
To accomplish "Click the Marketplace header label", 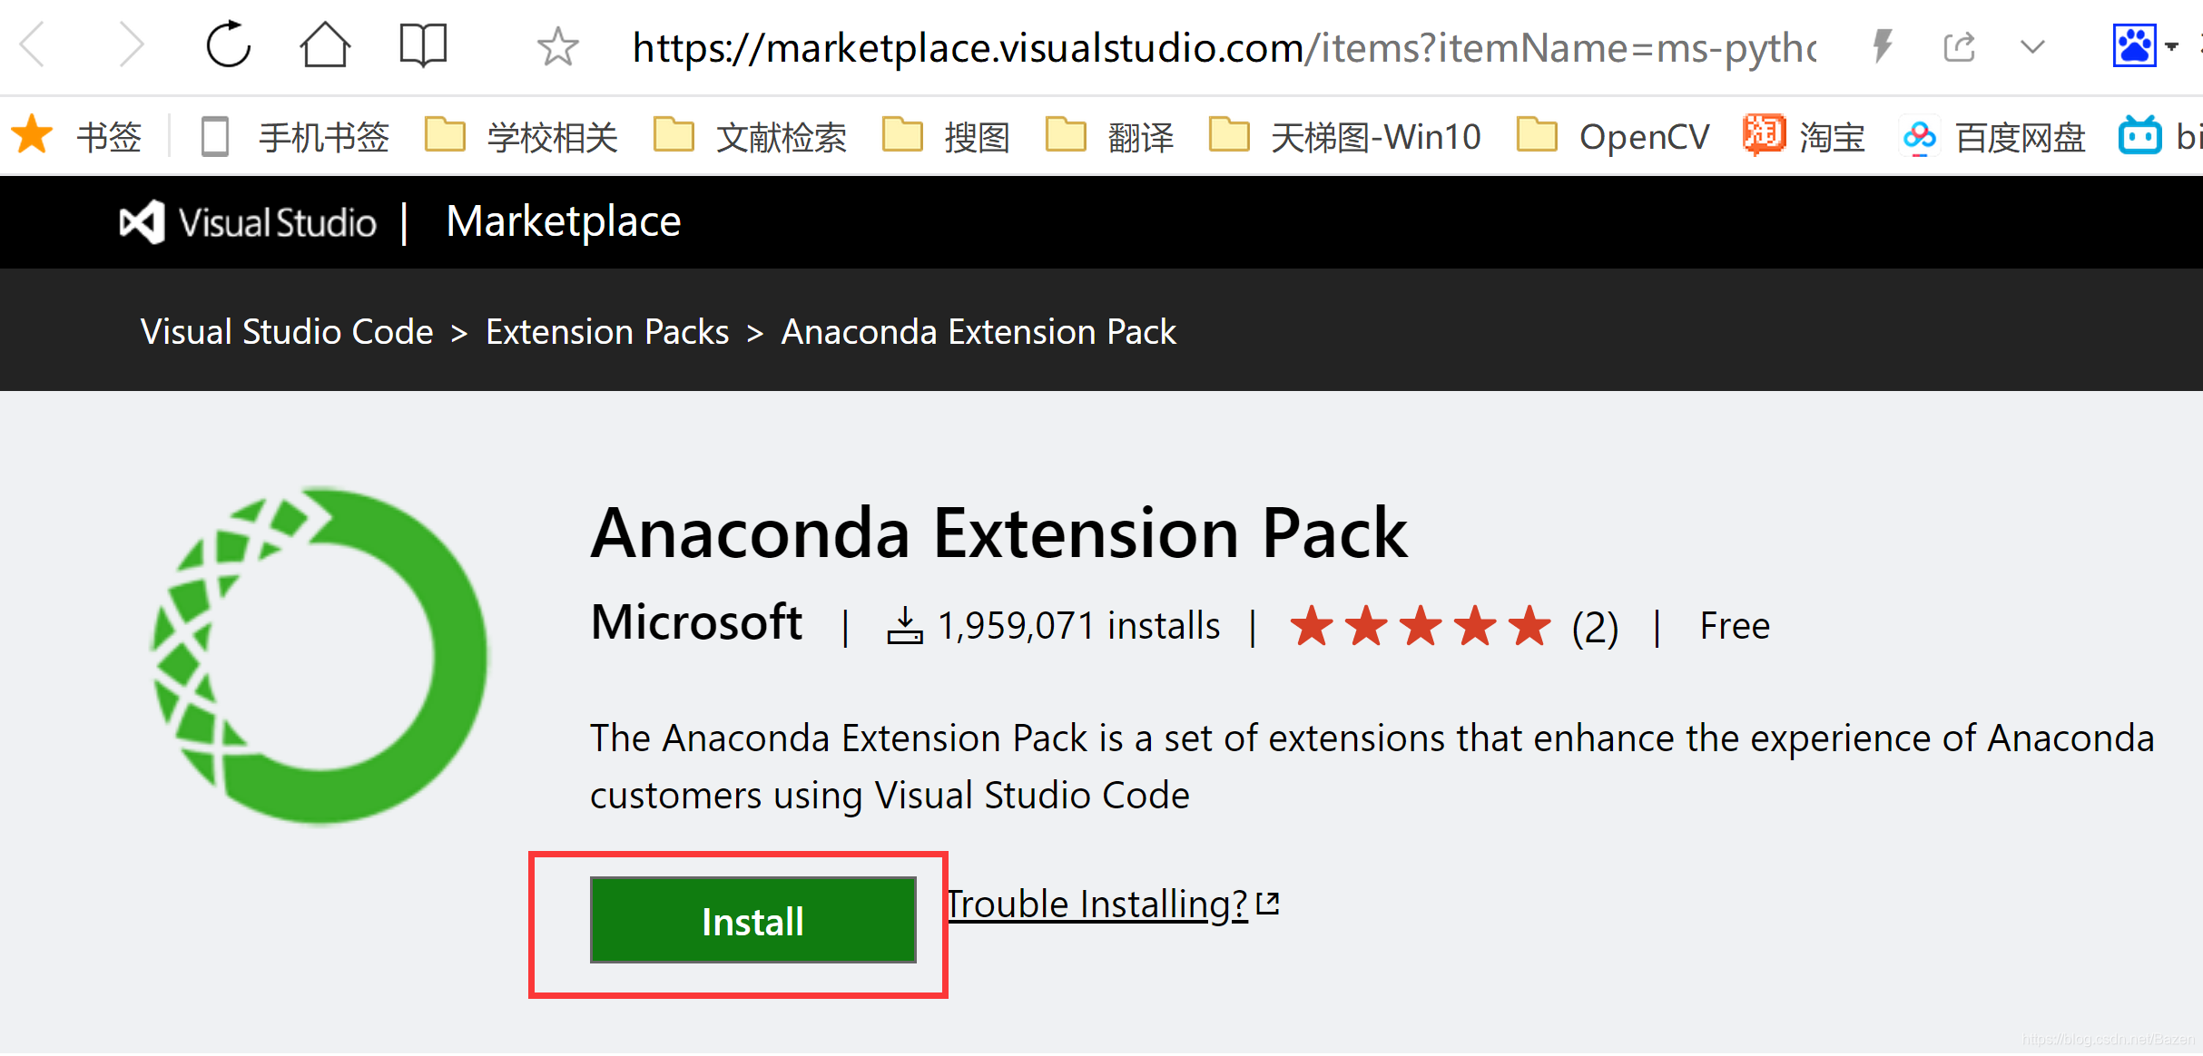I will pos(563,220).
